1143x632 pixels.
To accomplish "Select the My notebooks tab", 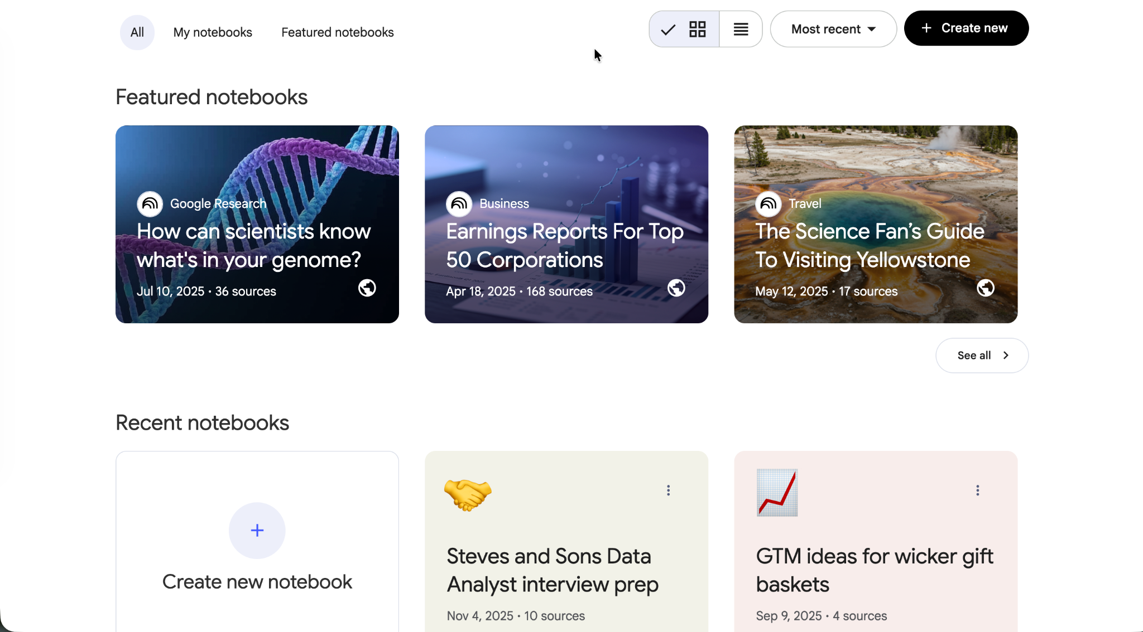I will (212, 32).
